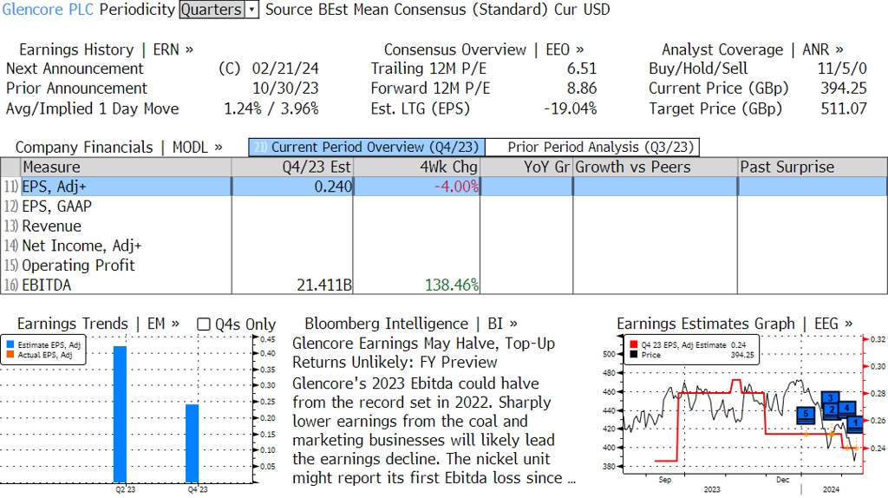The image size is (888, 498).
Task: Switch to Current Period Overview (Q4/23) tab
Action: [x=367, y=147]
